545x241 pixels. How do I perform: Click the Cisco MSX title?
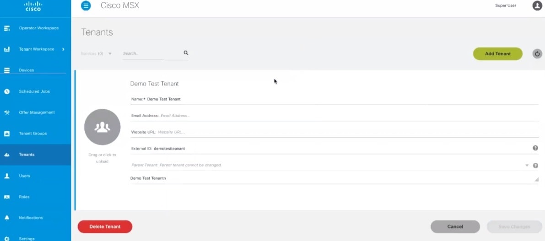[119, 5]
